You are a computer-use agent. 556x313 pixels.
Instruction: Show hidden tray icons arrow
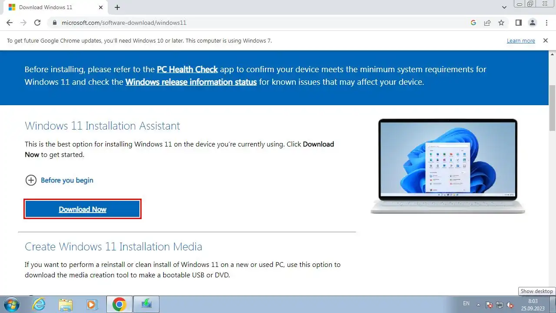coord(479,304)
